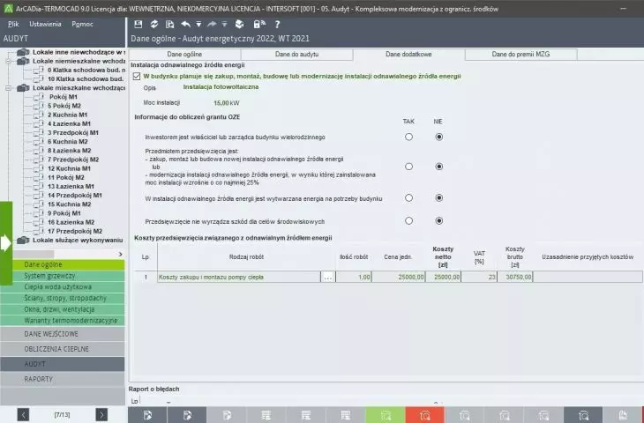The height and width of the screenshot is (423, 644).
Task: Select TAK for Przedmiotem przedsięwzięcia jest
Action: tap(408, 167)
